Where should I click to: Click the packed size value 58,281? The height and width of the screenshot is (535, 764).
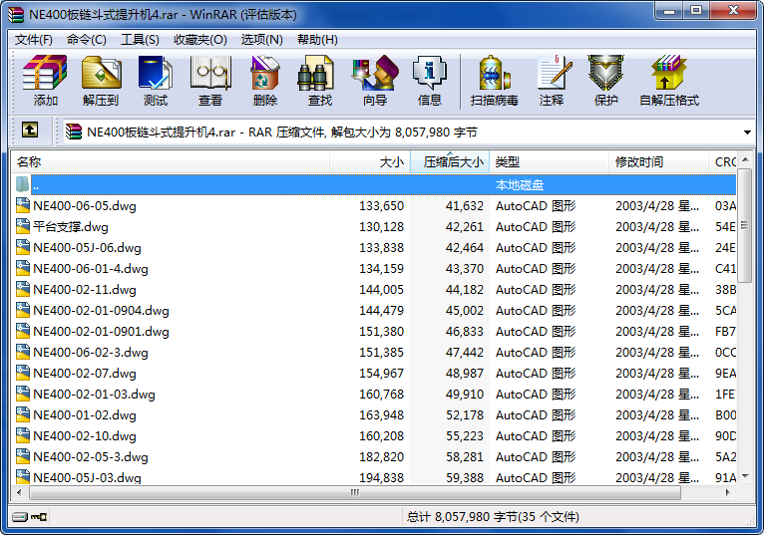click(465, 457)
